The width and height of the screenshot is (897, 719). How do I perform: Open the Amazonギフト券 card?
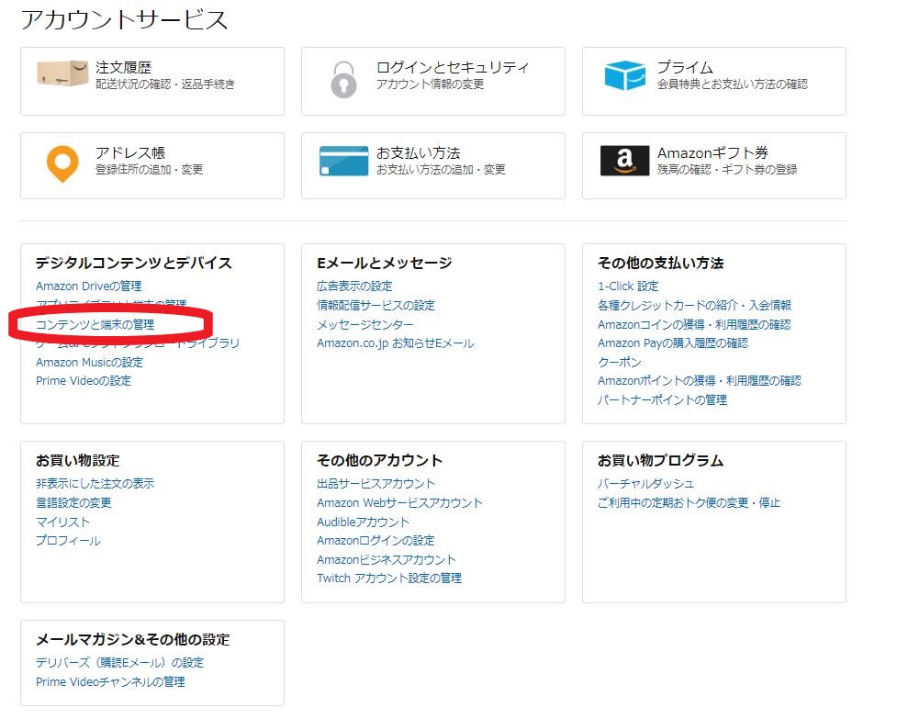[714, 166]
